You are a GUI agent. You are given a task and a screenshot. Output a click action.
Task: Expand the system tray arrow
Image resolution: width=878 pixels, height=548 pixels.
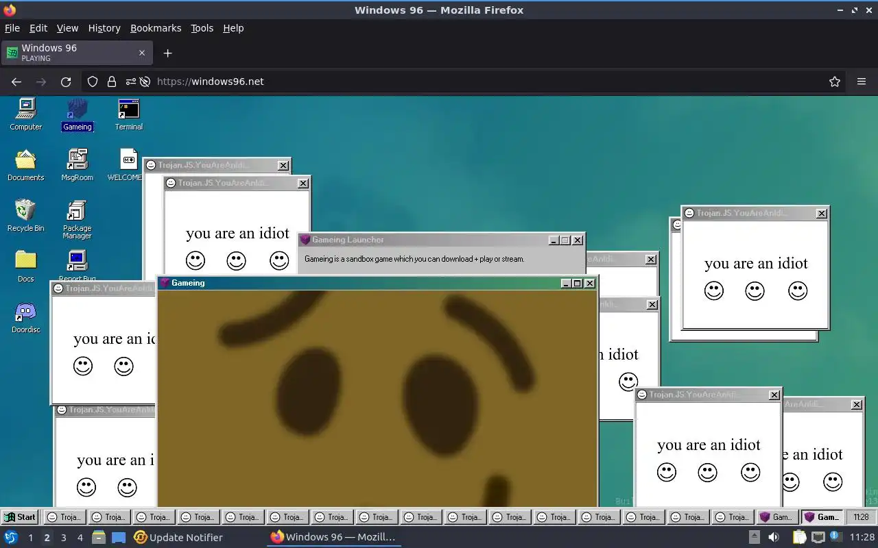point(754,538)
